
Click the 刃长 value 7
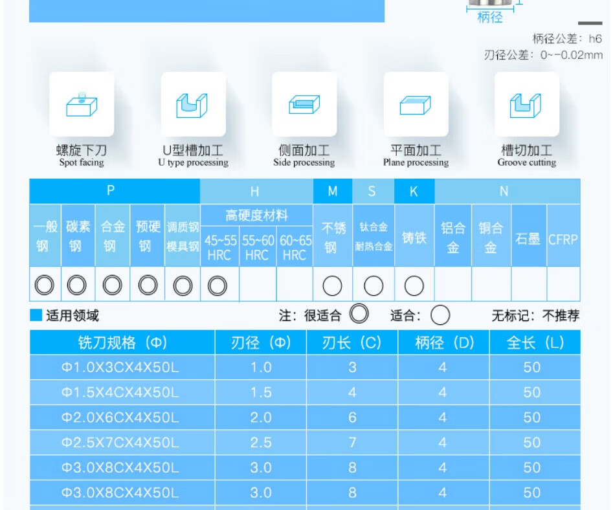point(352,443)
